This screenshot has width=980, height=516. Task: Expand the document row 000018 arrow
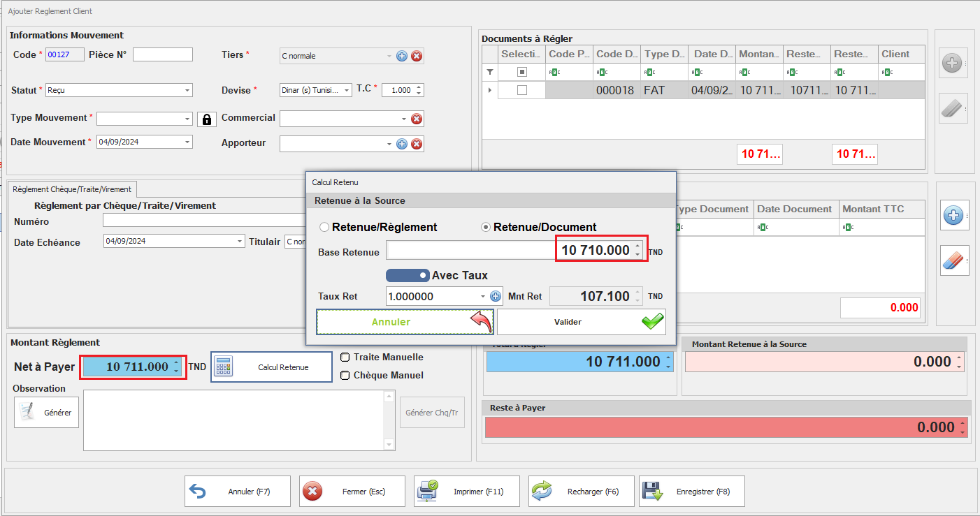pyautogui.click(x=489, y=90)
